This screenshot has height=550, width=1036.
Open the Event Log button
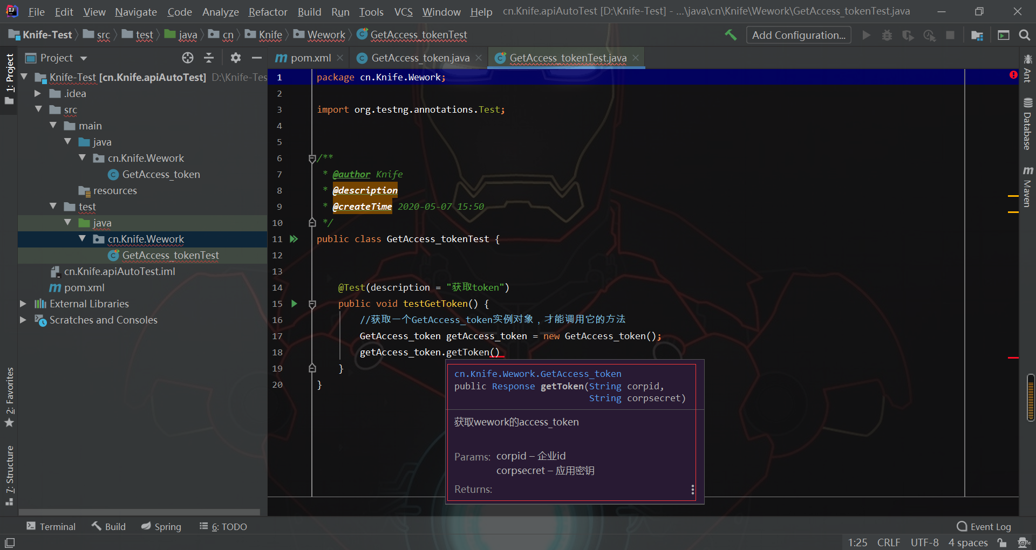[984, 526]
